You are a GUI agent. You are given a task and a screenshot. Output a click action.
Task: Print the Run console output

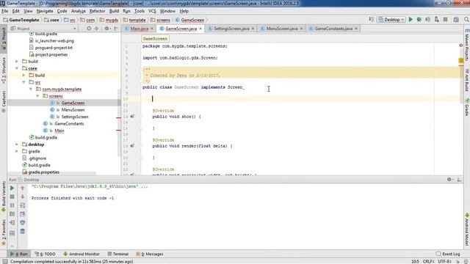click(23, 222)
